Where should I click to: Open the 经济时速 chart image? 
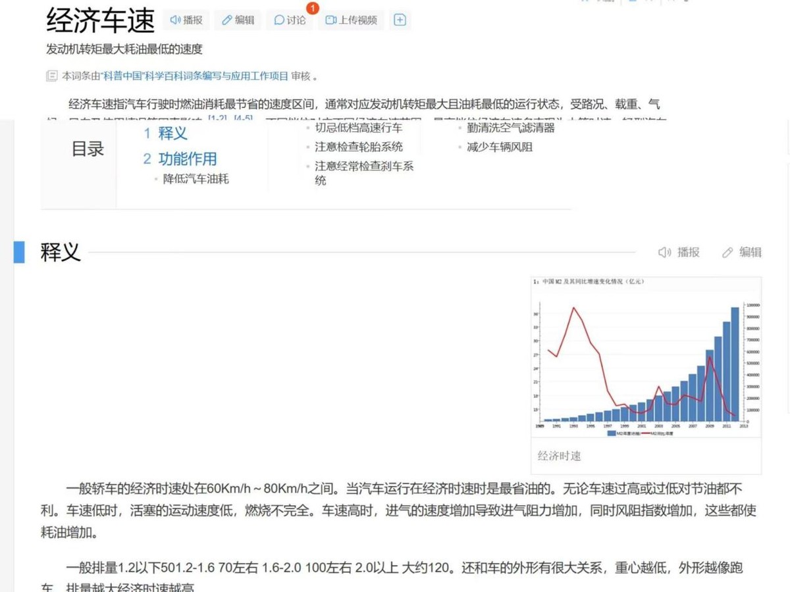646,358
